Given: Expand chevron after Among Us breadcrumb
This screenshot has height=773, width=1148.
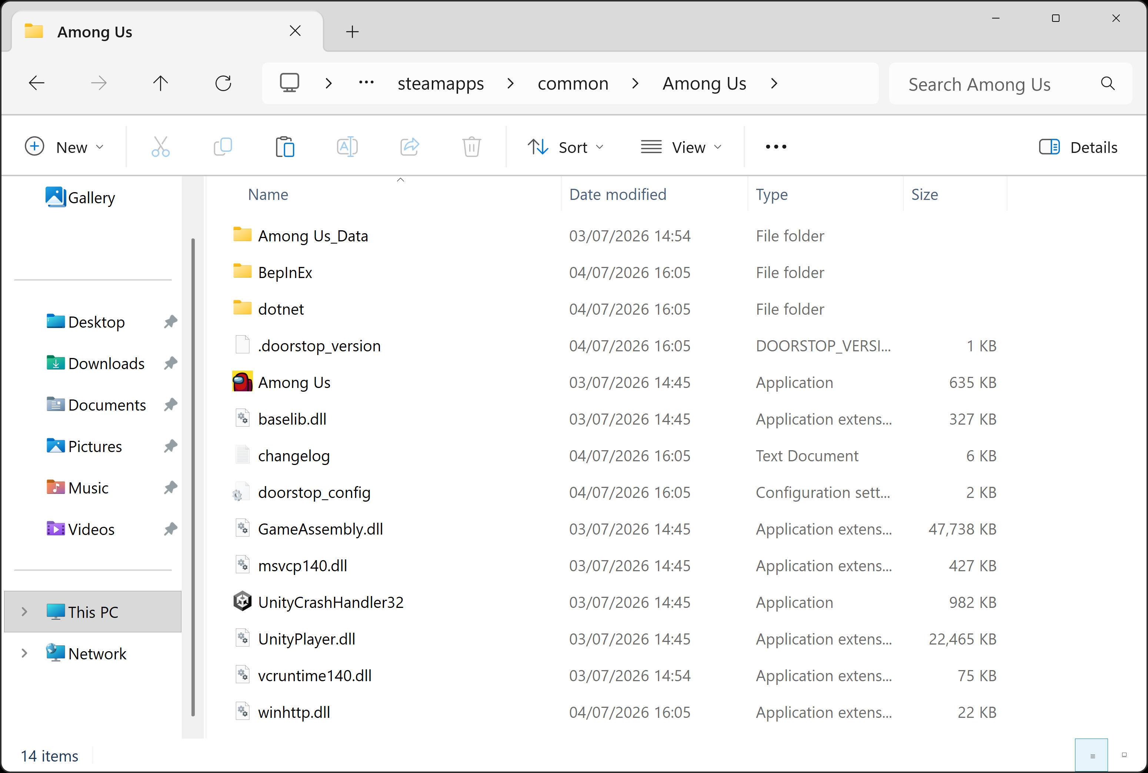Looking at the screenshot, I should coord(774,83).
